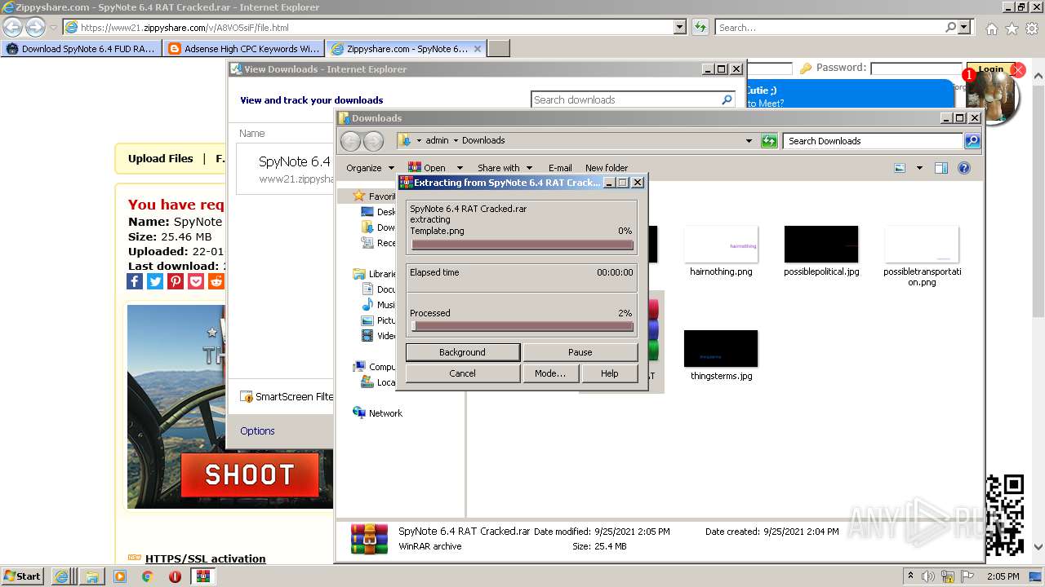
Task: Open Chrome from the taskbar
Action: 147,576
